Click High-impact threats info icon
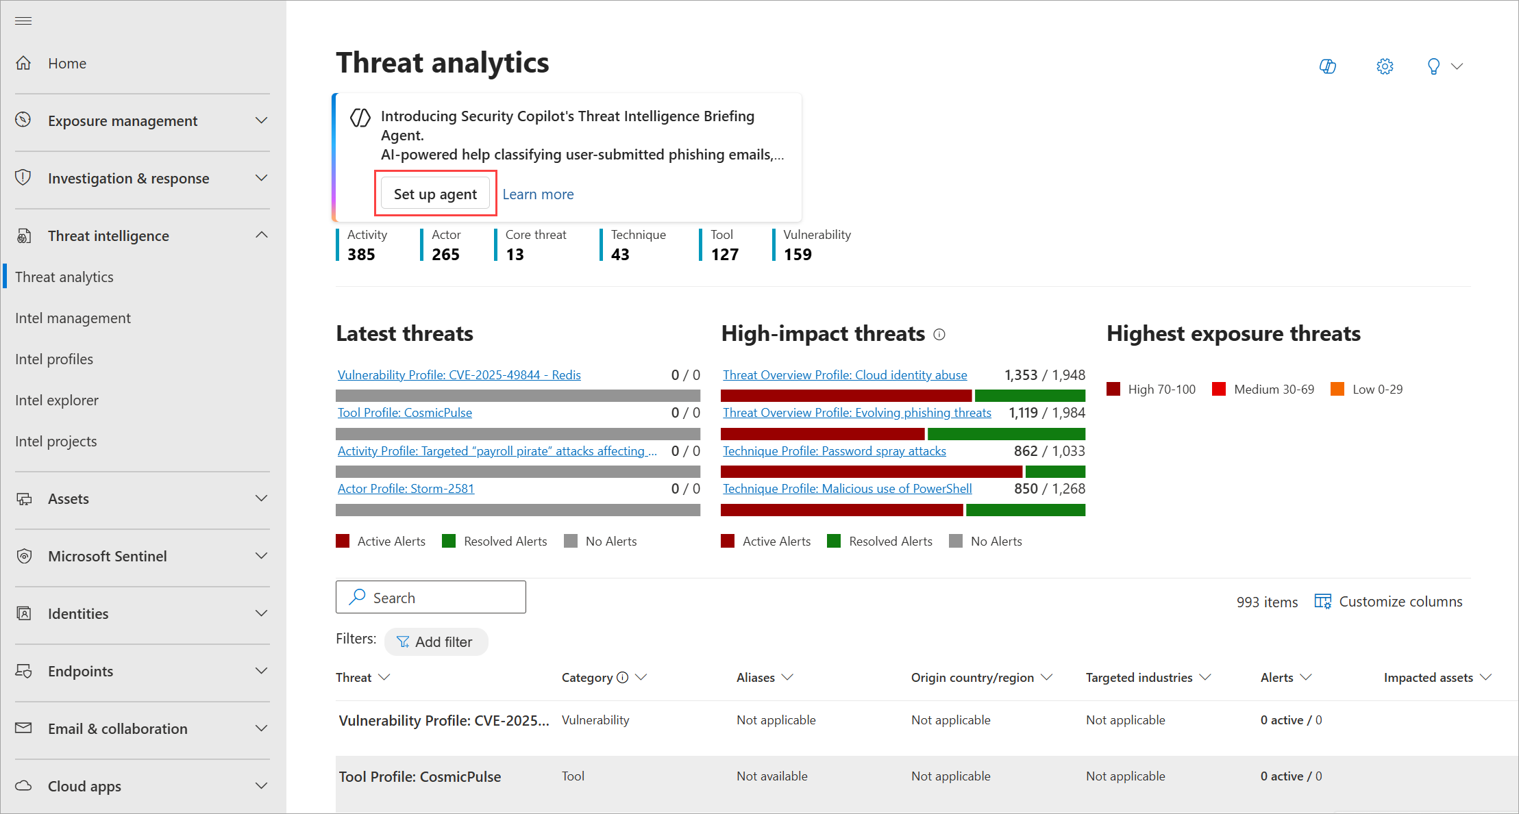The height and width of the screenshot is (814, 1519). 939,335
